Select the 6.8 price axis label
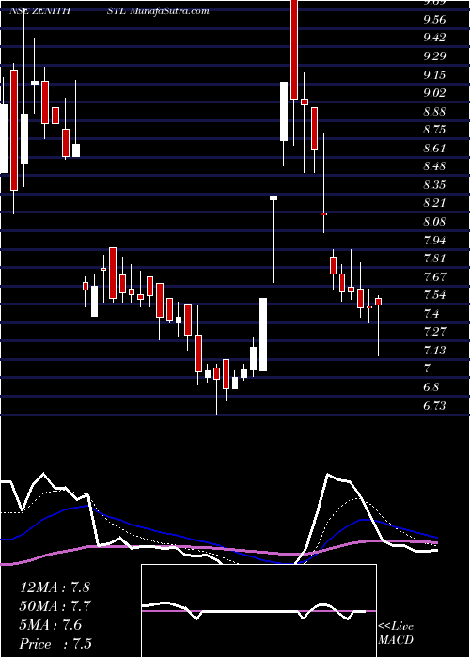The image size is (470, 658). tap(431, 387)
